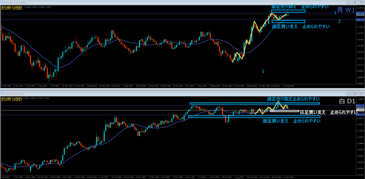Click the Daily chart window icon
The image size is (365, 179).
[2, 93]
